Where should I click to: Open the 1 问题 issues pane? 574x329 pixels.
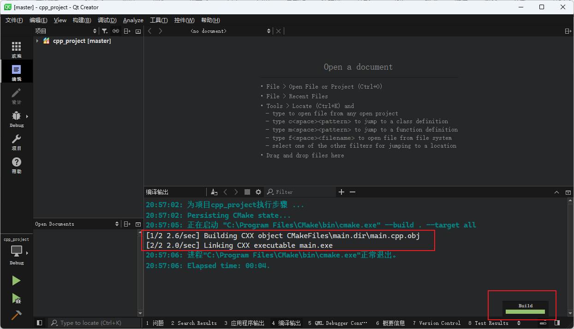(x=155, y=323)
